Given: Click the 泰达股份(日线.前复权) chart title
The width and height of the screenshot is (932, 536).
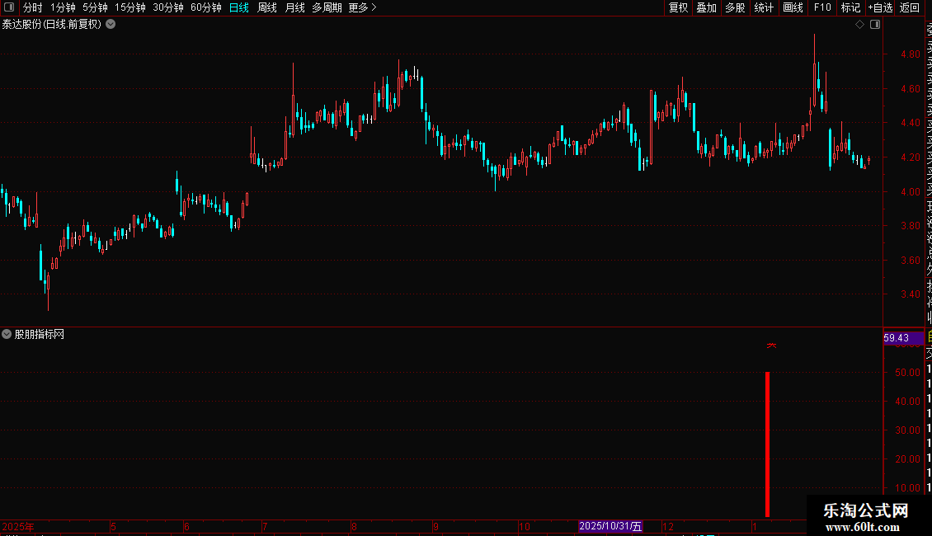Looking at the screenshot, I should (x=52, y=25).
